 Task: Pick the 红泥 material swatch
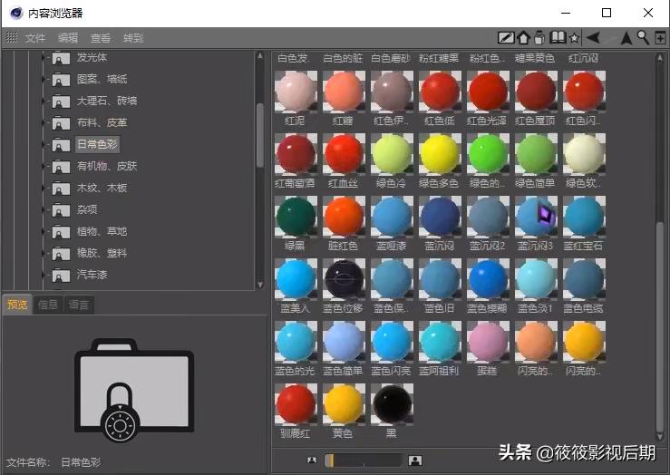[x=296, y=92]
